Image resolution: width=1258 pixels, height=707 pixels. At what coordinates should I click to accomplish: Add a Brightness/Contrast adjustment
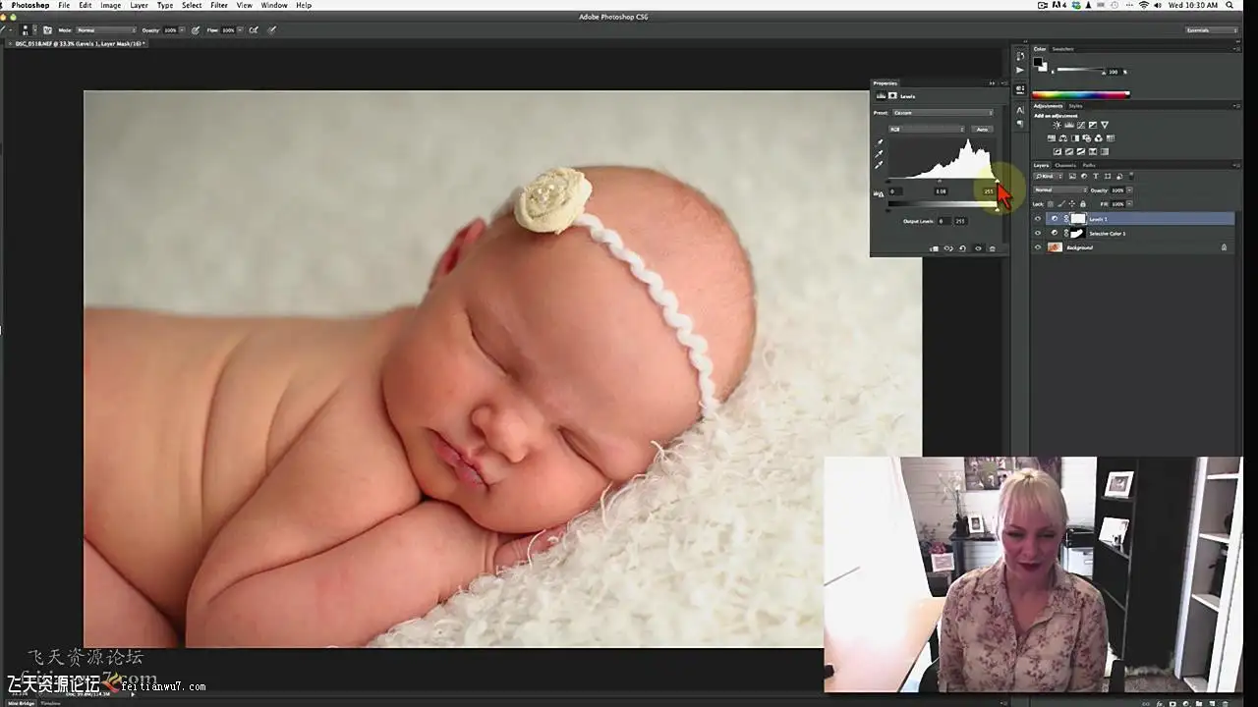click(x=1057, y=125)
